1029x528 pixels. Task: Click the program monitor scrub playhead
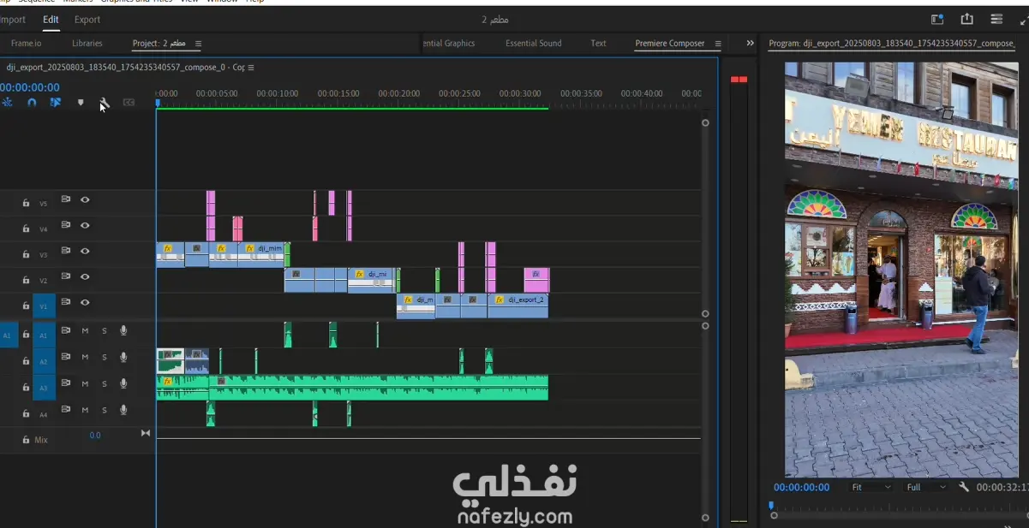coord(771,506)
